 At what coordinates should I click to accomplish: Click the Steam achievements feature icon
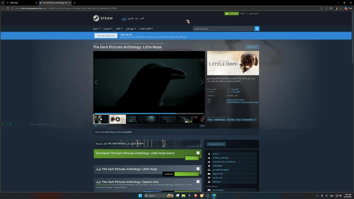209,166
